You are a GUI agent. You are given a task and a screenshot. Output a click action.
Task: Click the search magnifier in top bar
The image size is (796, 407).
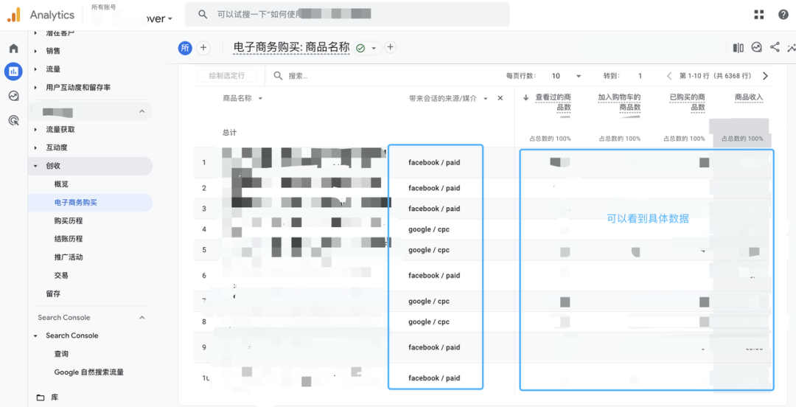click(x=203, y=15)
